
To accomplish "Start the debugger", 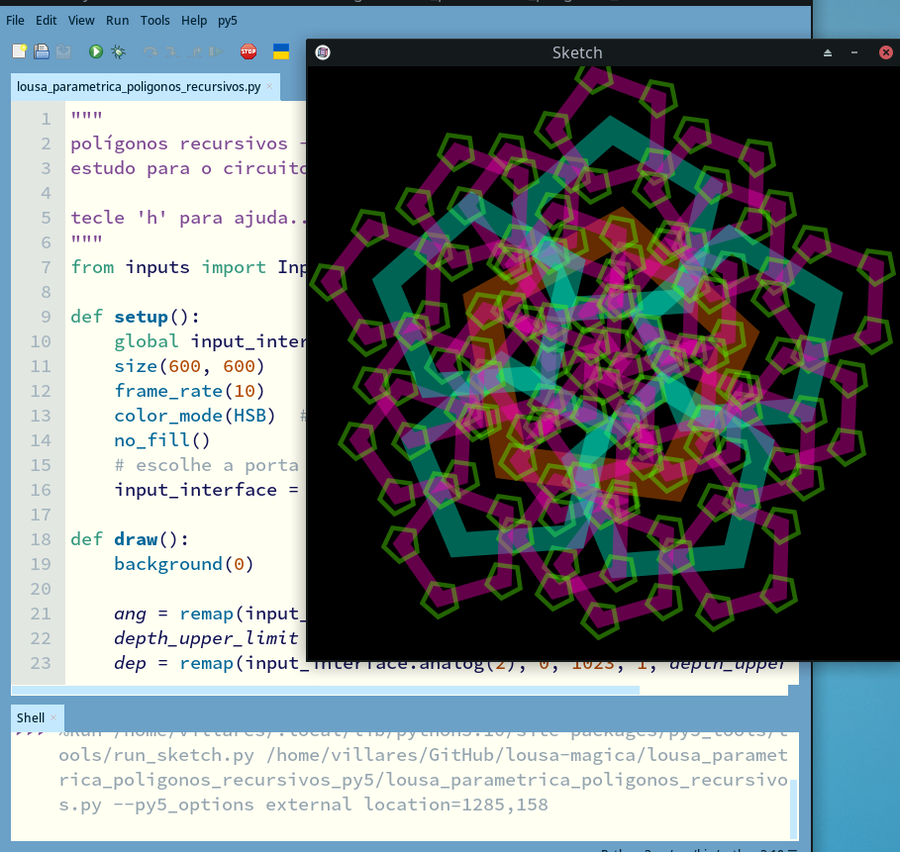I will 118,50.
